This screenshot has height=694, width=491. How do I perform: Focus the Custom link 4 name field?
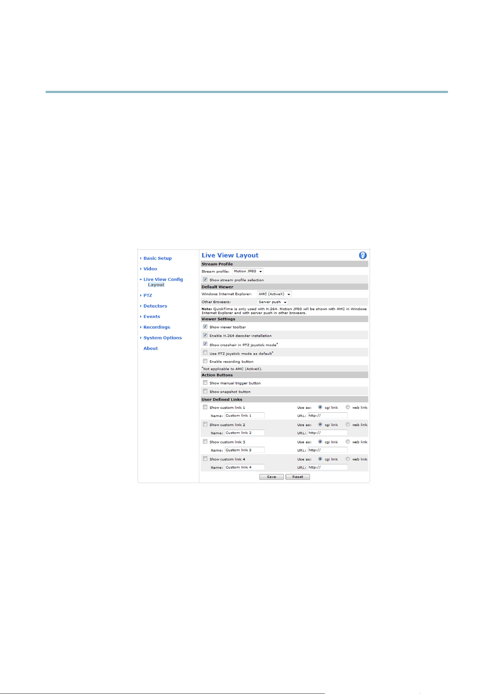[x=244, y=467]
